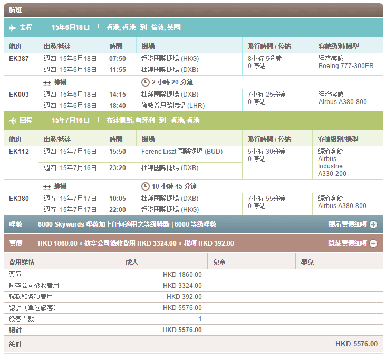The image size is (386, 357).
Task: Select the 航班 section header tab
Action: pyautogui.click(x=16, y=10)
